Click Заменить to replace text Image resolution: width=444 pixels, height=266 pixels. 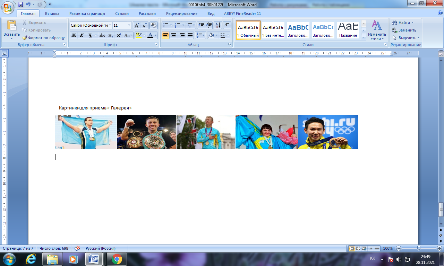tap(404, 30)
